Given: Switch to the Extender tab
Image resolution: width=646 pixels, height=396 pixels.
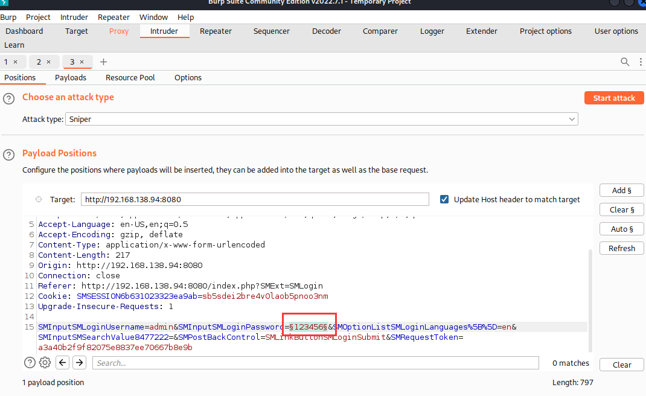Looking at the screenshot, I should 482,31.
